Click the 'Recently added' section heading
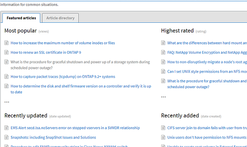The image size is (247, 147). [180, 116]
